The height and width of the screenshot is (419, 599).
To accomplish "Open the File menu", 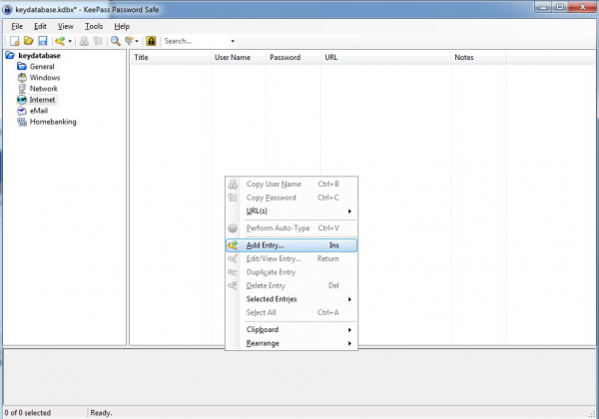I will 17,26.
